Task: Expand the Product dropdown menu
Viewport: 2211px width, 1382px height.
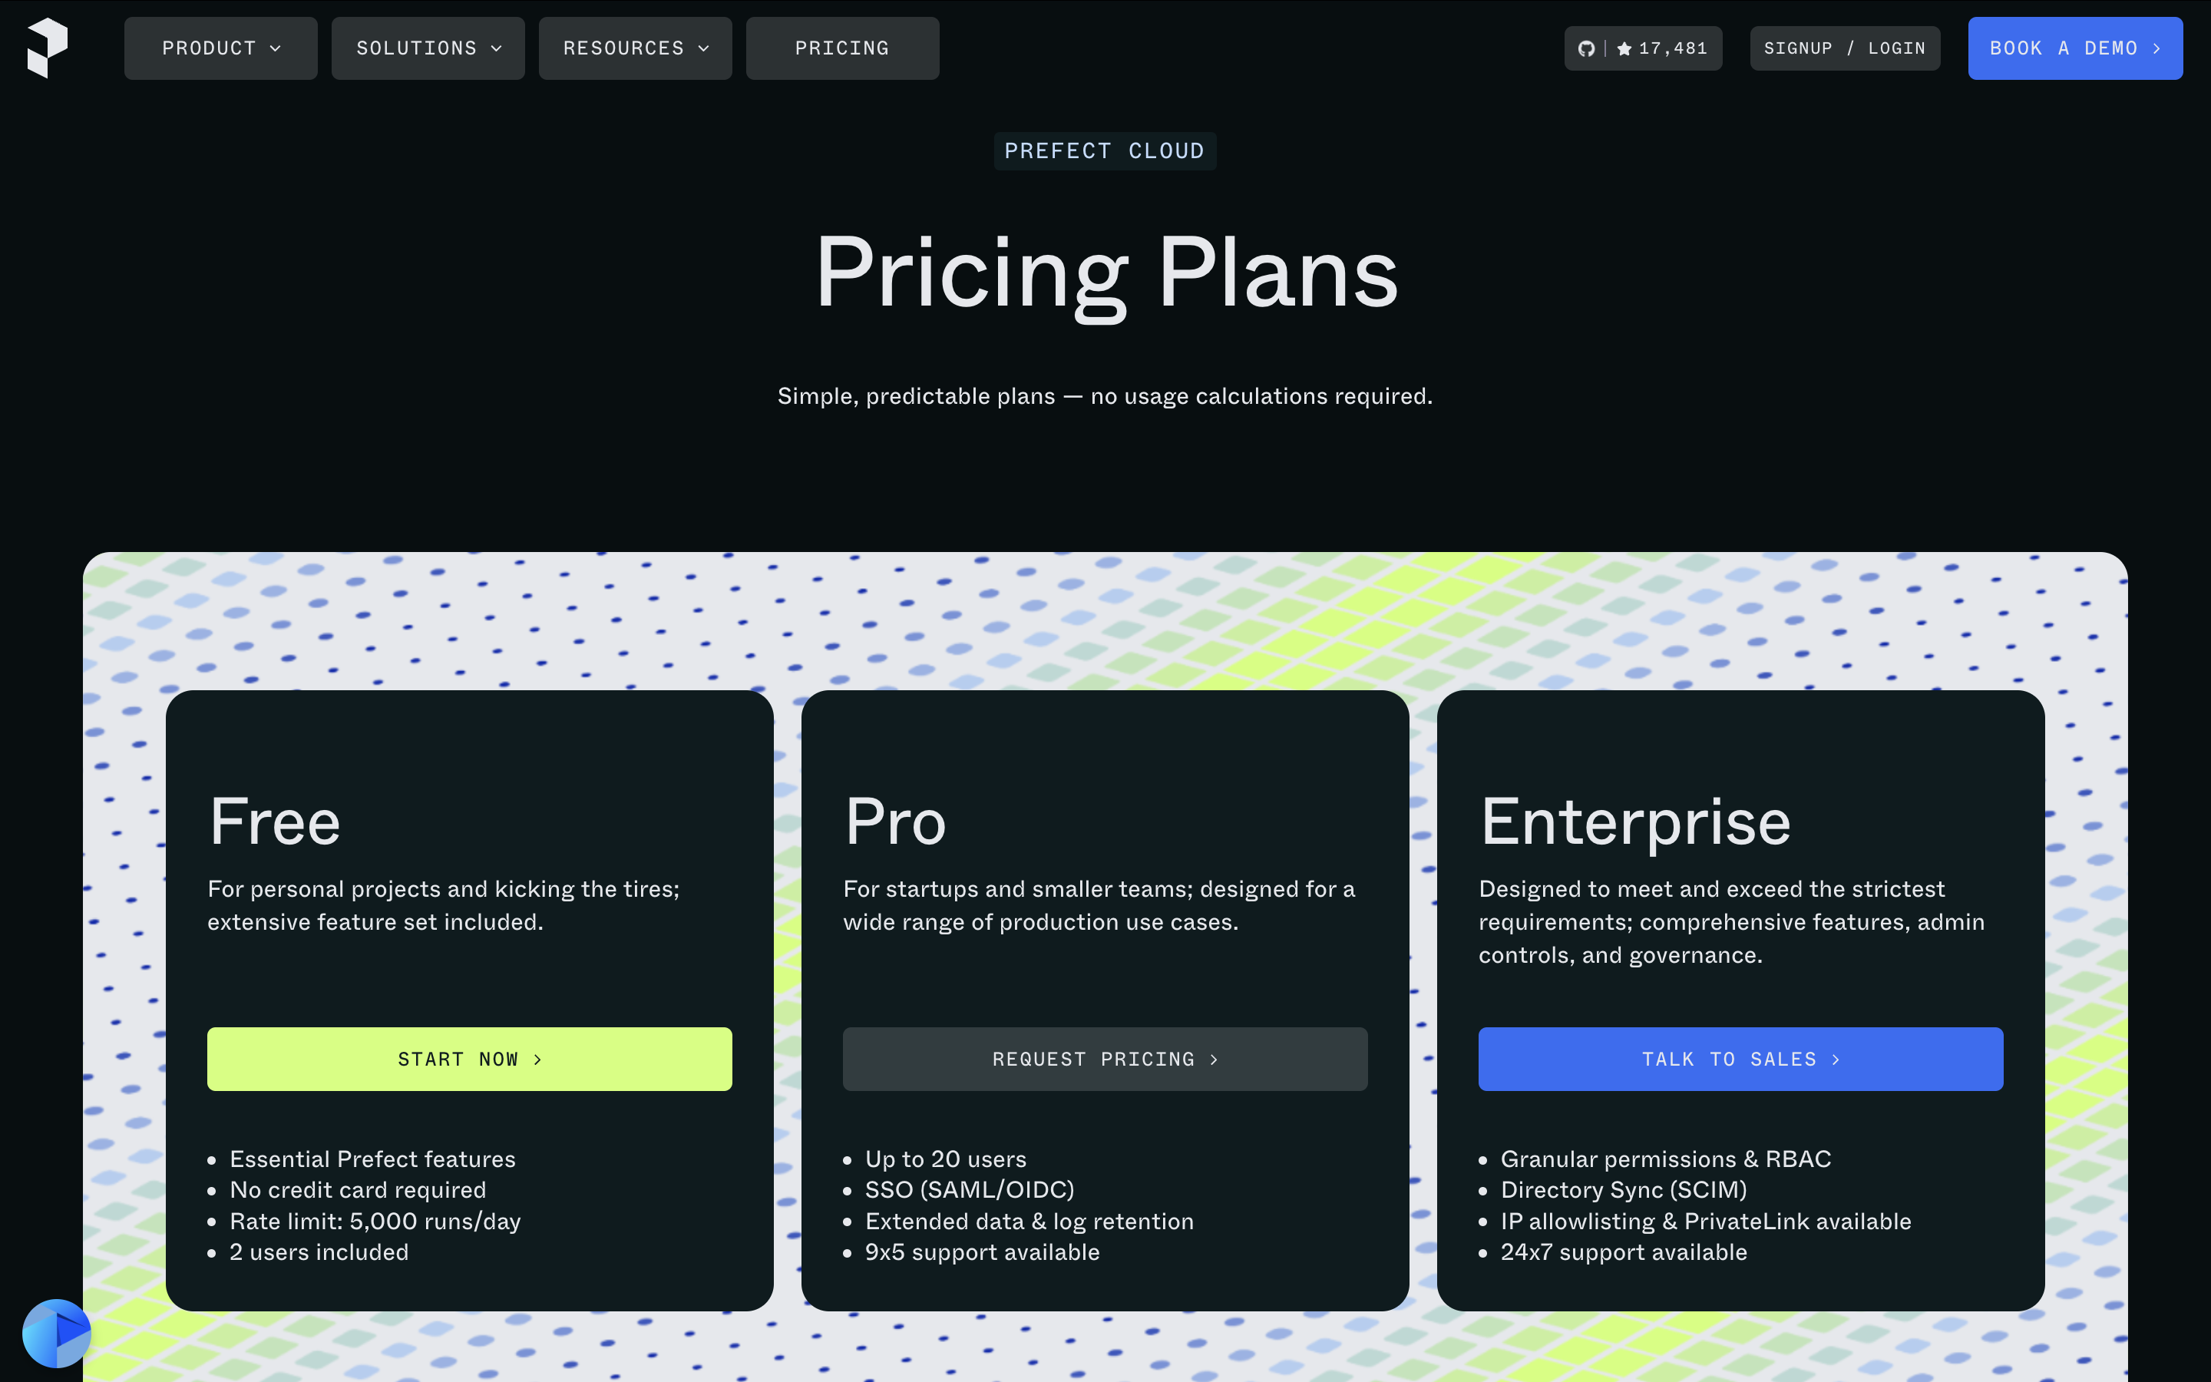Action: pos(220,48)
